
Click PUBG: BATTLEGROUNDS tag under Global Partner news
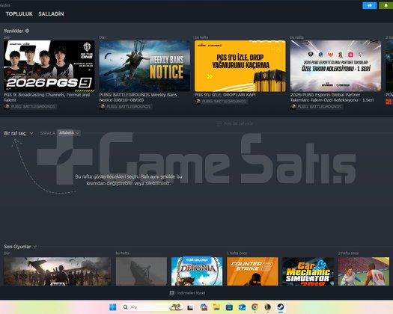coord(317,106)
